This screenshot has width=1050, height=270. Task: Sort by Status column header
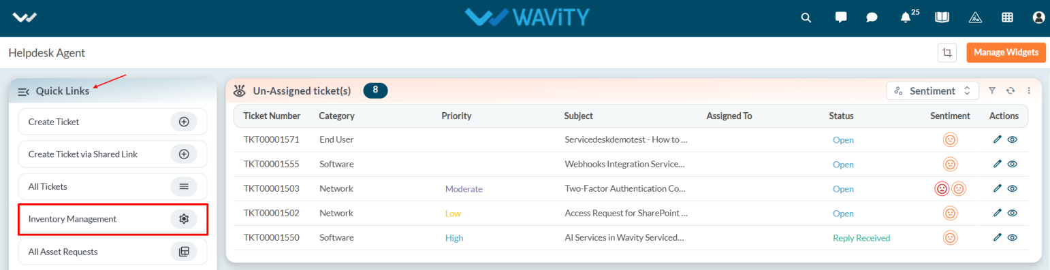[841, 116]
